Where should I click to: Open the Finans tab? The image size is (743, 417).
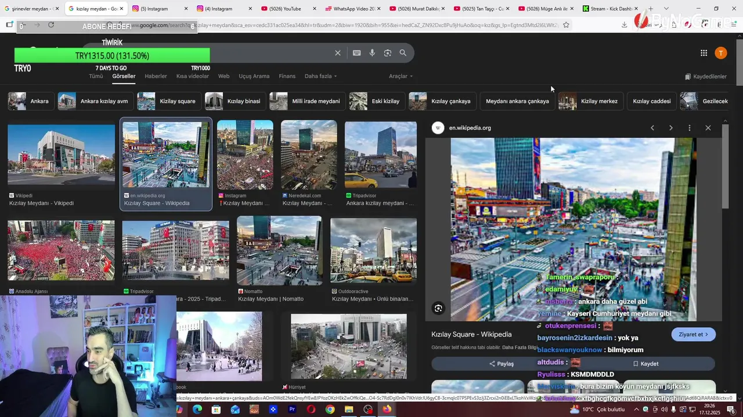287,76
